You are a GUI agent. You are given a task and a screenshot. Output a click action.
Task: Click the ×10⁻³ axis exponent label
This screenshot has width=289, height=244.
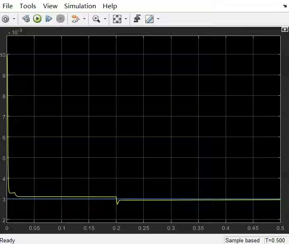pyautogui.click(x=14, y=32)
